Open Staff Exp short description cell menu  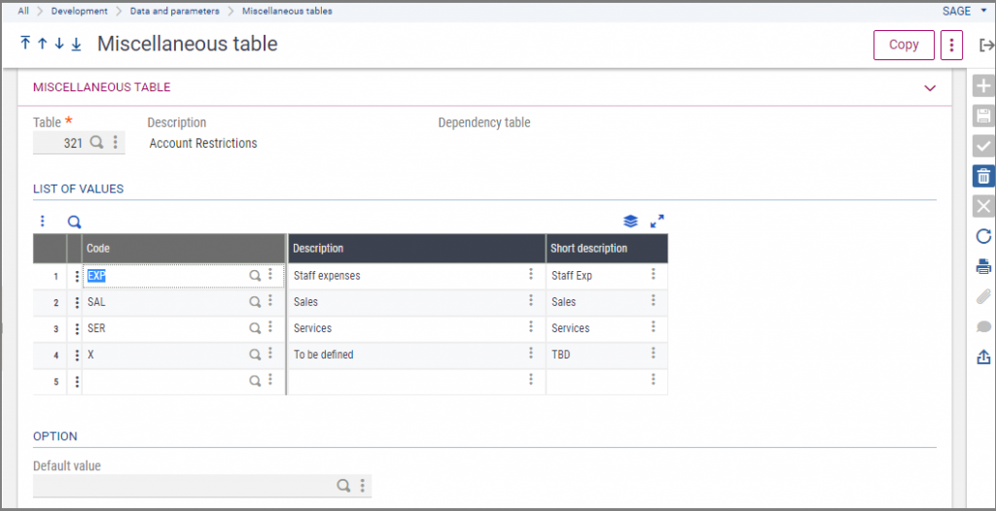click(x=653, y=274)
